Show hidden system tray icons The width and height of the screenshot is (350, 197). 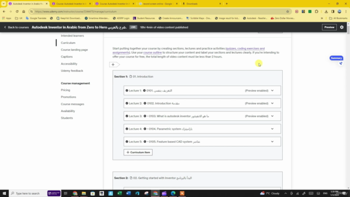tap(285, 193)
